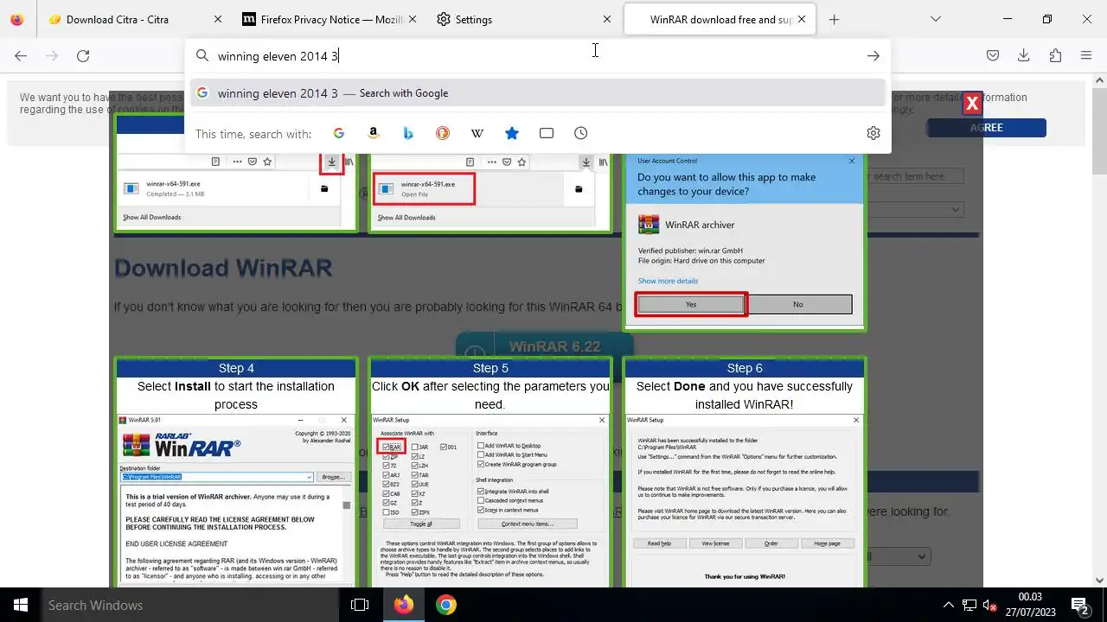Search this time with Bing
This screenshot has height=622, width=1107.
(408, 133)
